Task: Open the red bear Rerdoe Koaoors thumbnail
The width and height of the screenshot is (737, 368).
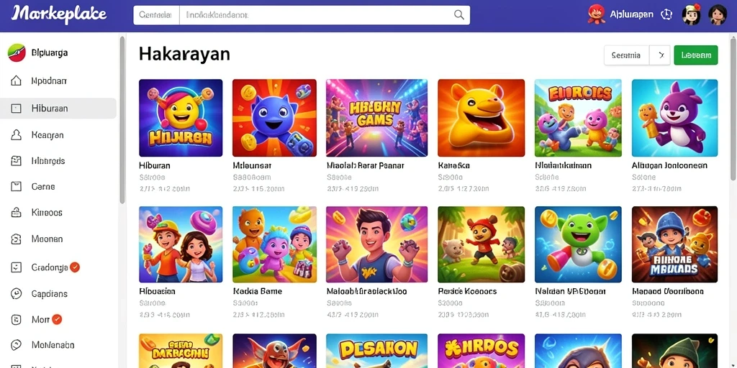Action: [481, 244]
